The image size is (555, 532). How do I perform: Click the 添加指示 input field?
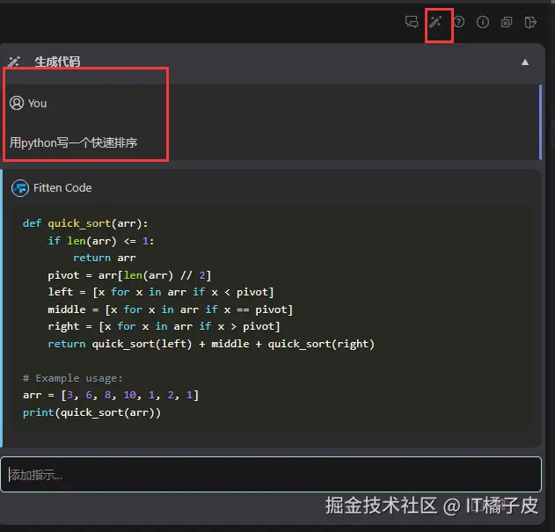pos(271,474)
